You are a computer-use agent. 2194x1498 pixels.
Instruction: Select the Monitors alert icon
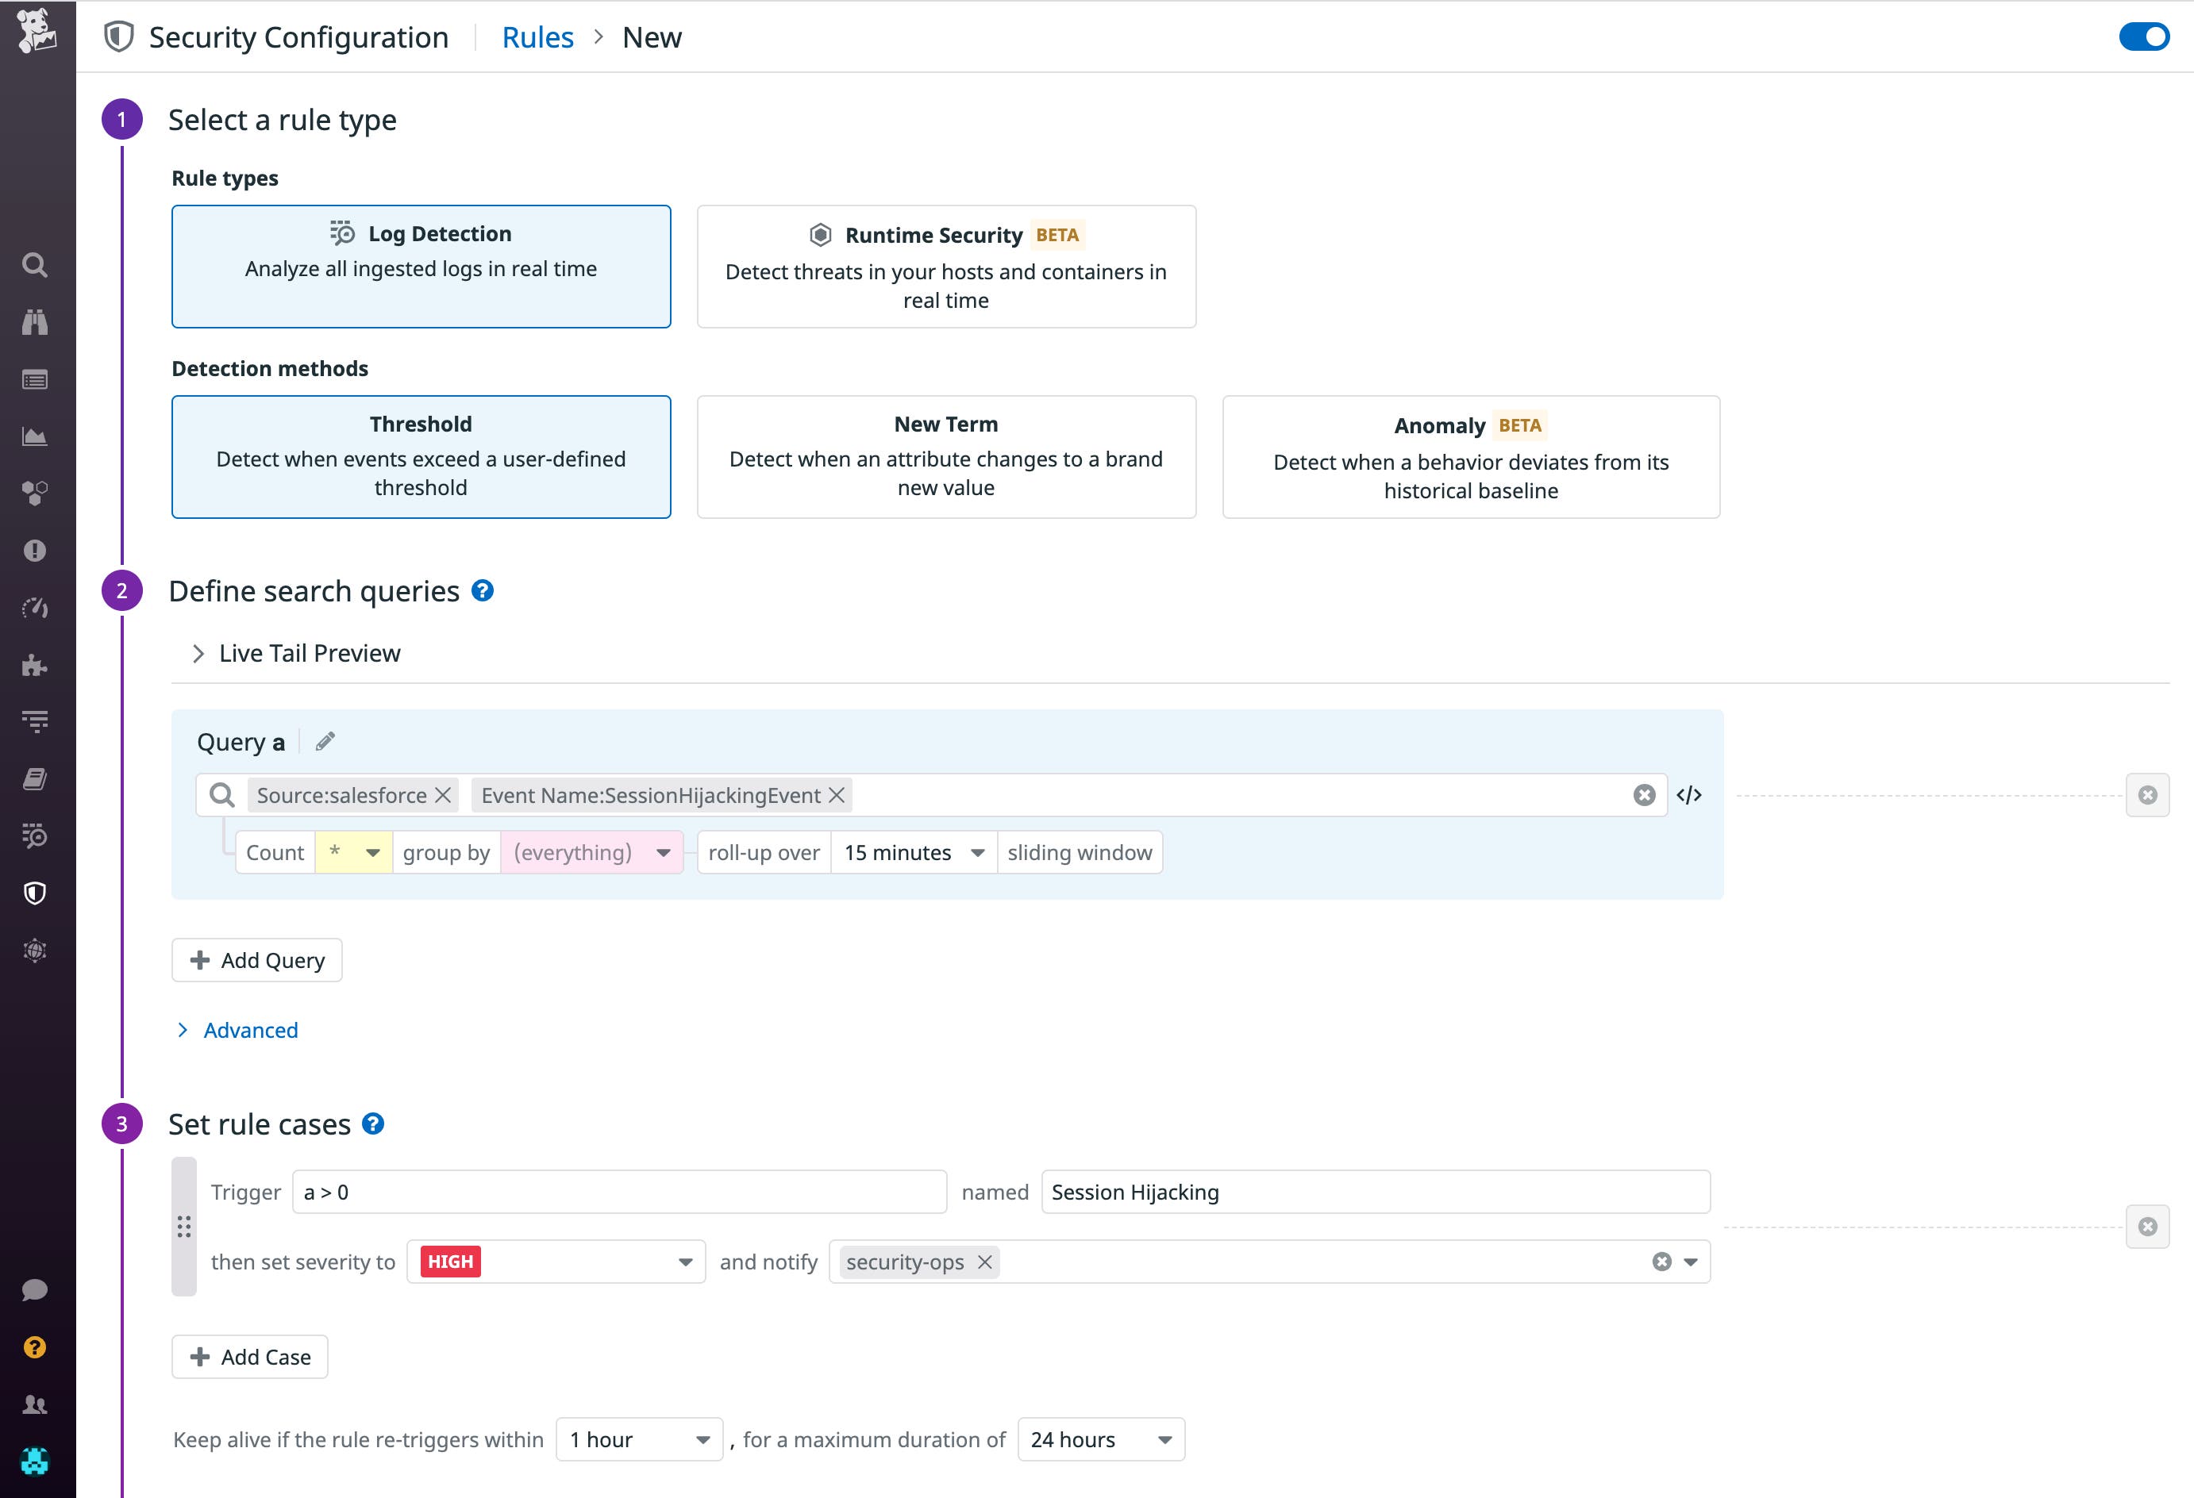pos(35,551)
